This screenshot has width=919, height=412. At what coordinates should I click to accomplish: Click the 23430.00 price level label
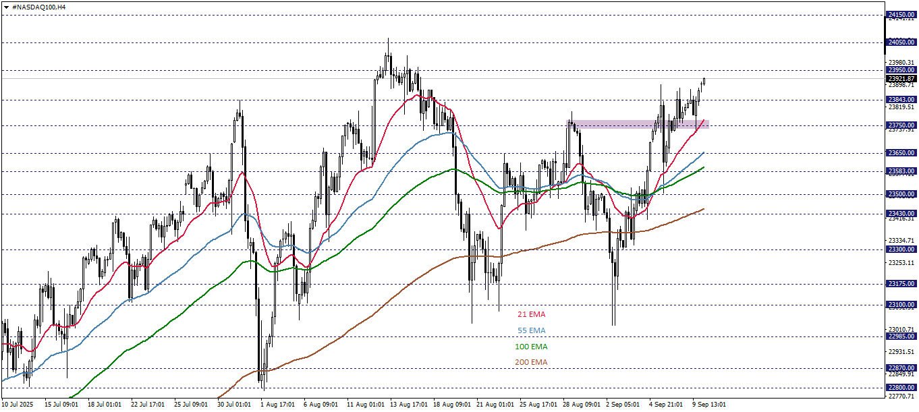[901, 214]
